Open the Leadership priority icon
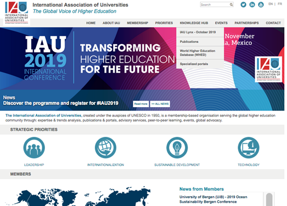Screen dimensions: 287x206 point(34,148)
